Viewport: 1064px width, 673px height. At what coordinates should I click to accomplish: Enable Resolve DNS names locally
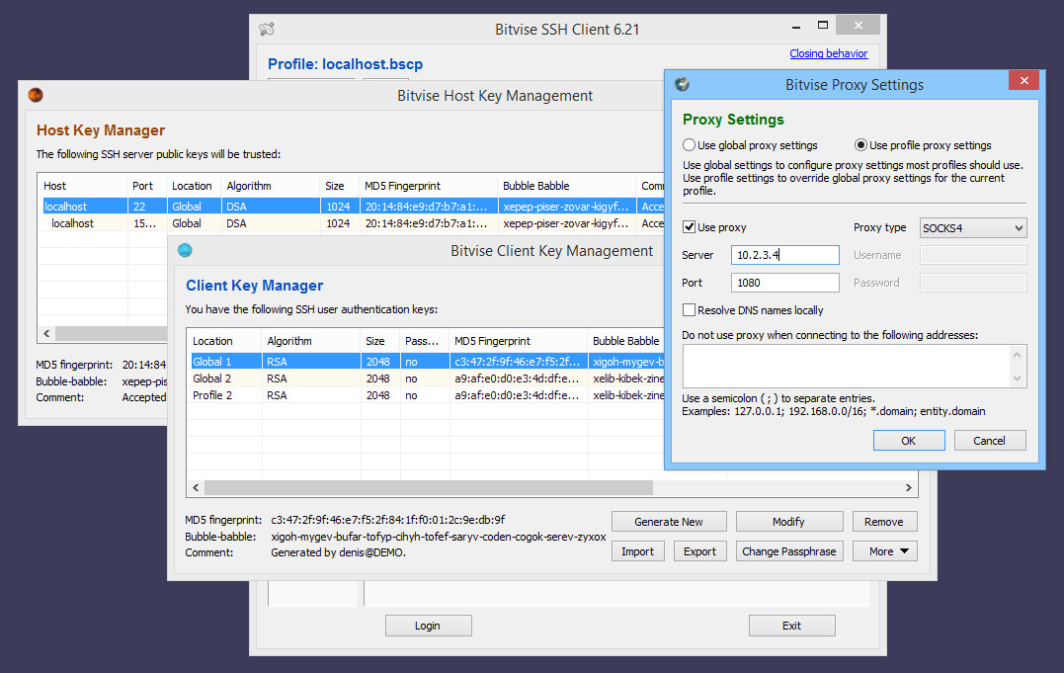tap(689, 310)
